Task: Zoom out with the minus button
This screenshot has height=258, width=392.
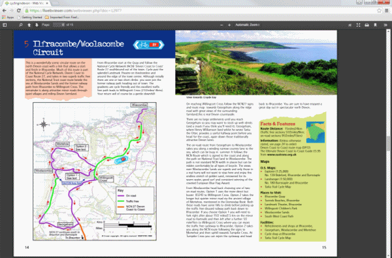Action: tap(221, 25)
